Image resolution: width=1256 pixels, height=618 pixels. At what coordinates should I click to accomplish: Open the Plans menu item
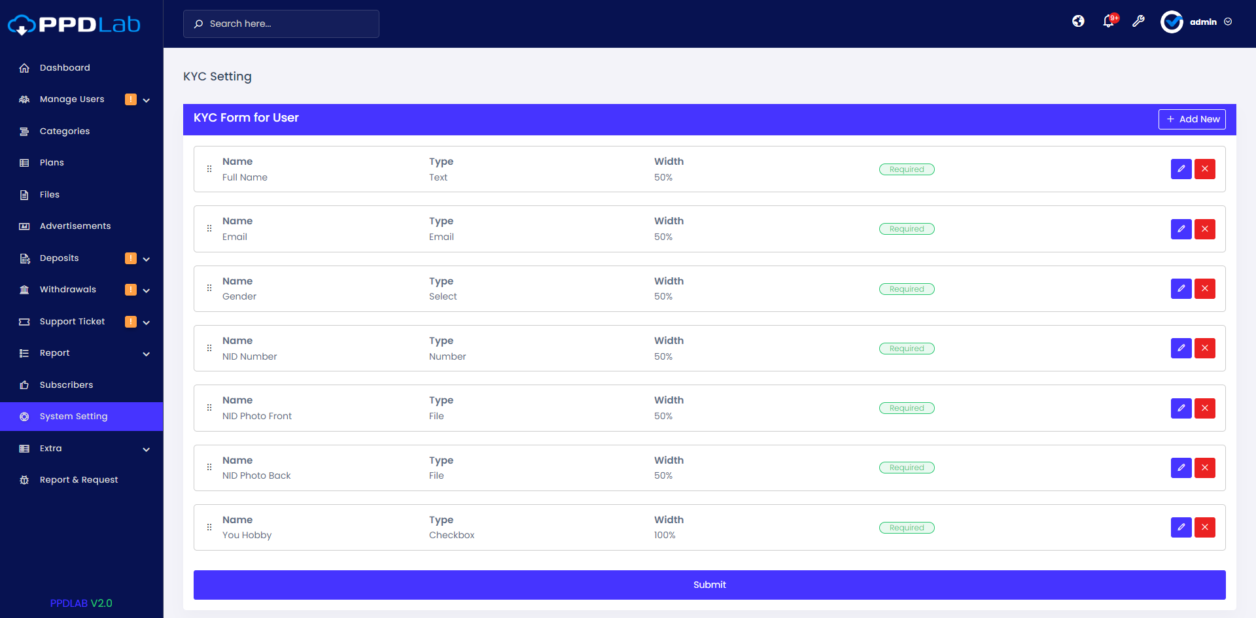52,163
